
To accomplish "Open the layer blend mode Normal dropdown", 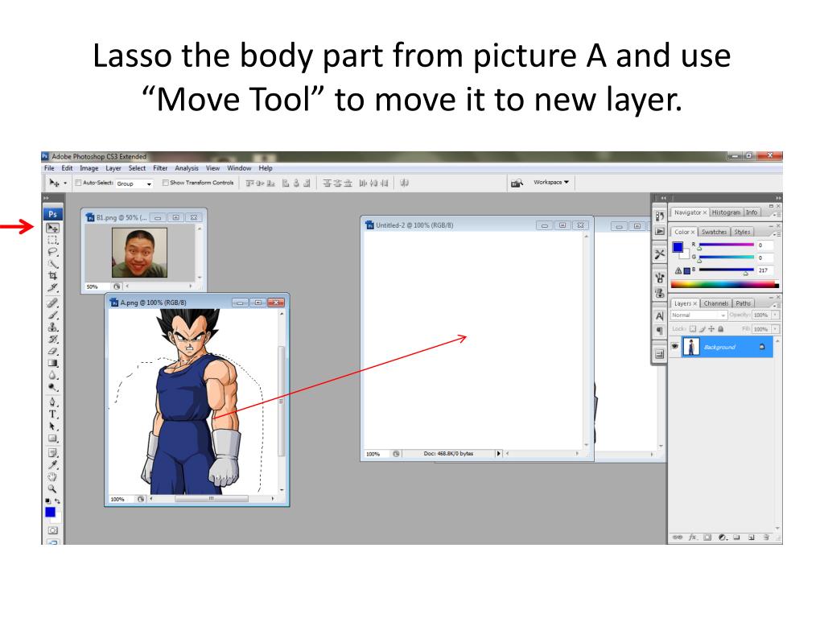I will 698,315.
